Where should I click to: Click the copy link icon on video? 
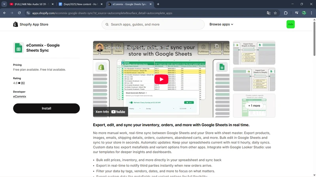tap(216, 47)
